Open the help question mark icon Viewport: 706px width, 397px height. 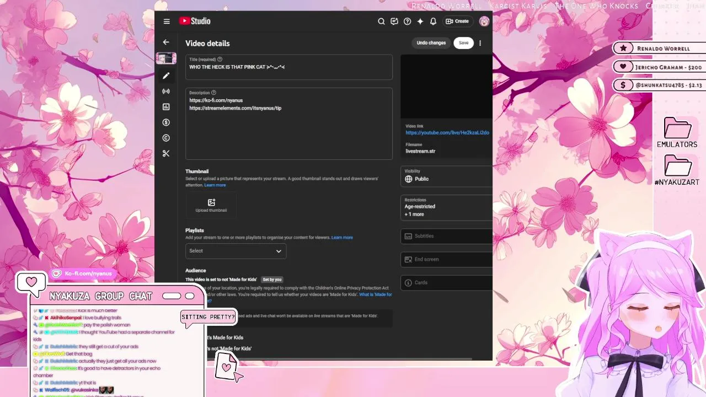coord(407,22)
